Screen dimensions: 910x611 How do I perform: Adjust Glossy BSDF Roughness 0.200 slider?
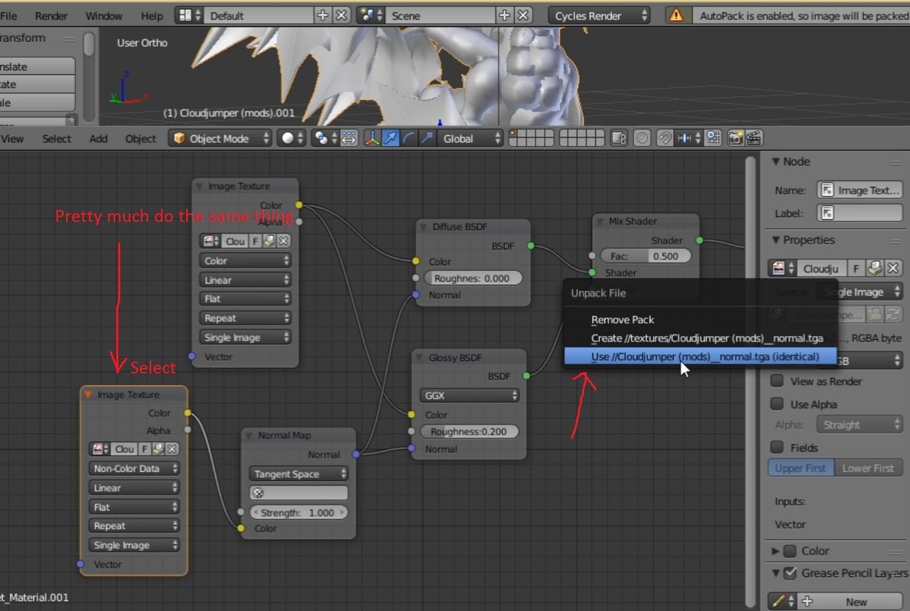coord(468,432)
